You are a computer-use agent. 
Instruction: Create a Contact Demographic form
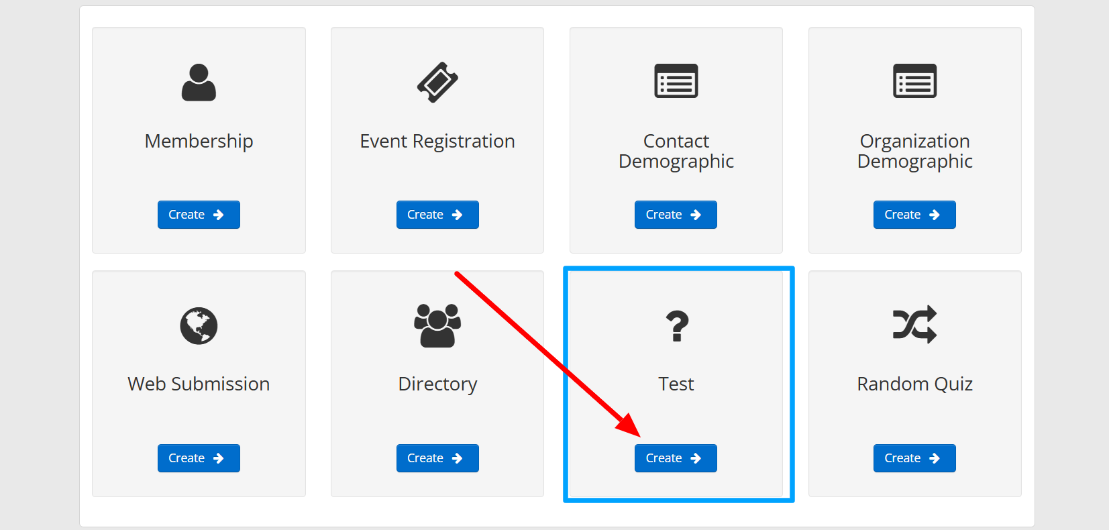[x=675, y=215]
